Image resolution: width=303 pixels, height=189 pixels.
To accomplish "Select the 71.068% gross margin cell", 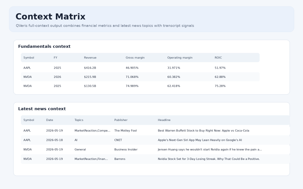I will [132, 77].
